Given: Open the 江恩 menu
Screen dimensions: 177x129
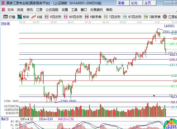Looking at the screenshot, I should click(39, 10).
